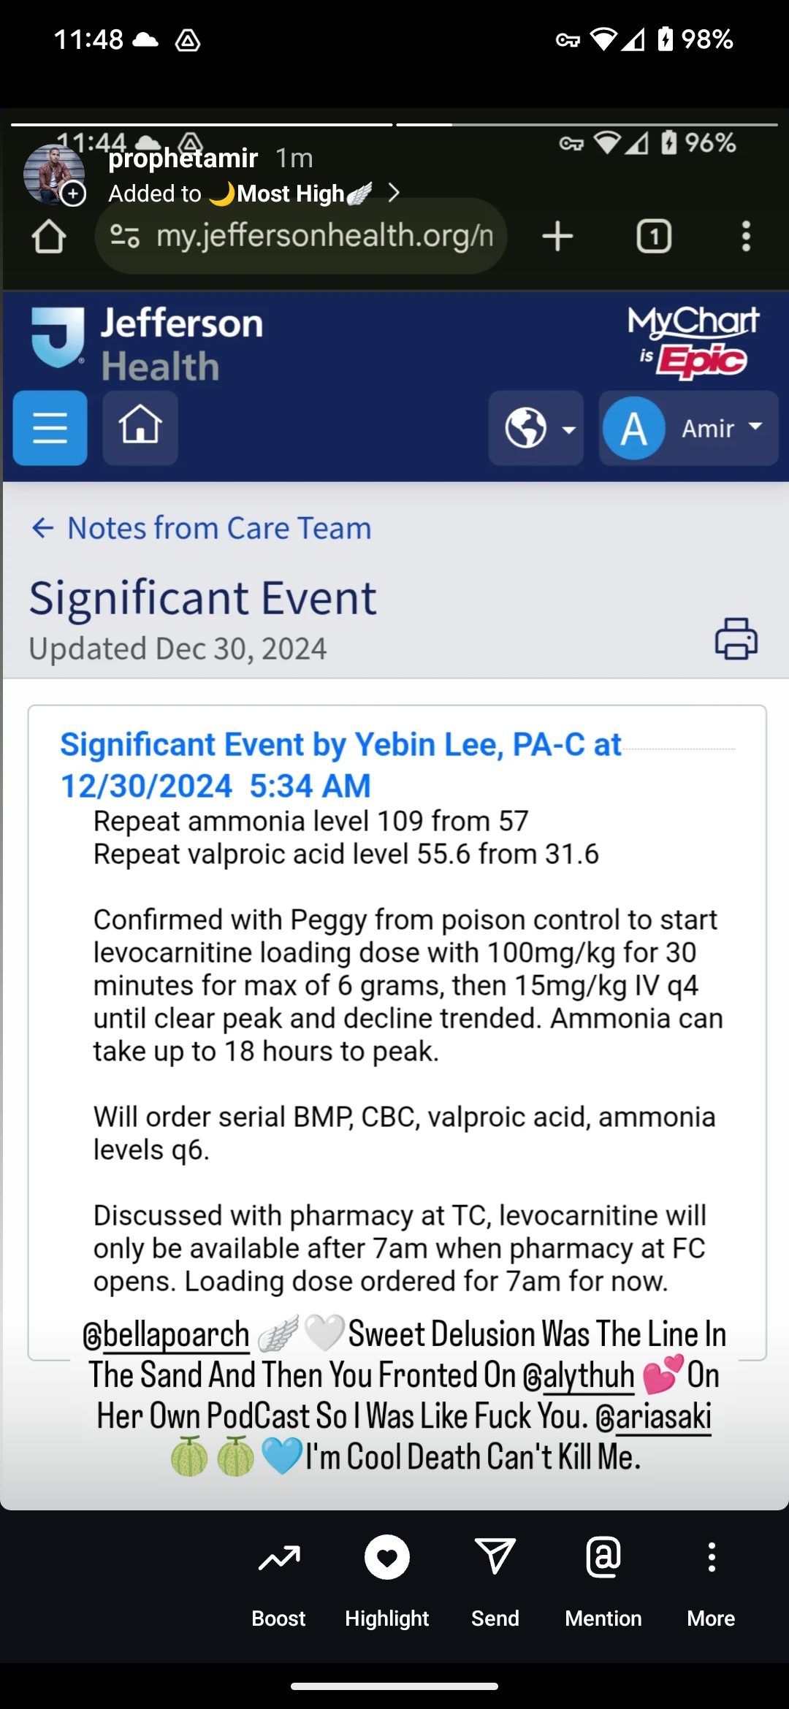The width and height of the screenshot is (789, 1709).
Task: Go to MyChart home via house icon
Action: click(x=140, y=428)
